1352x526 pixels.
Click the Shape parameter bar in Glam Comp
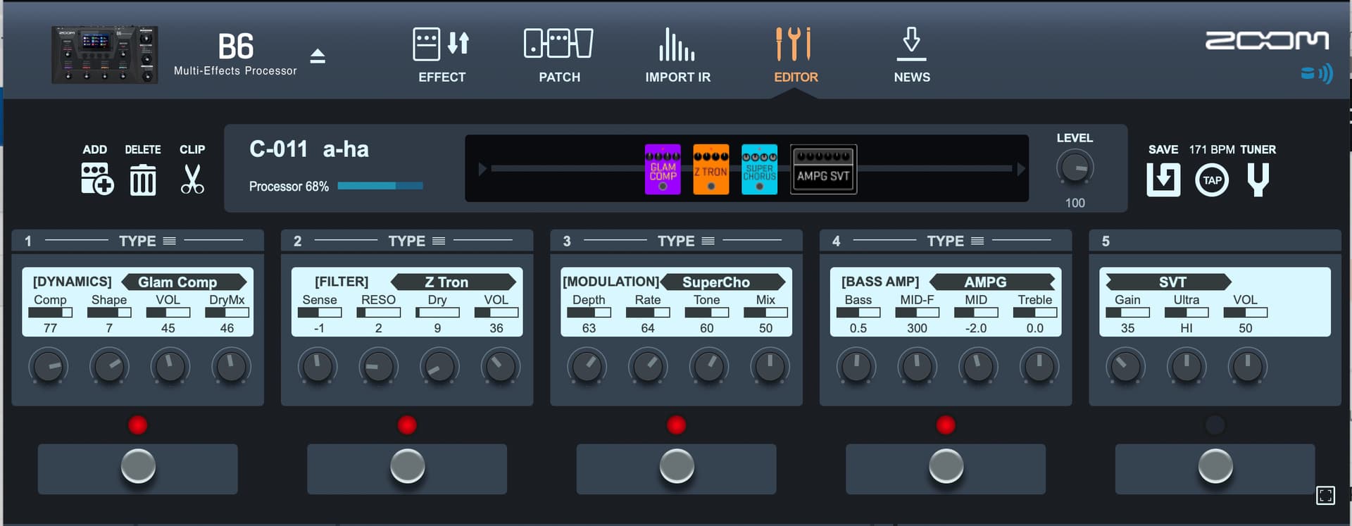pos(109,313)
